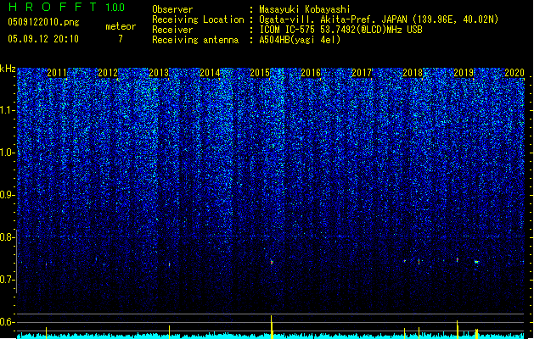The height and width of the screenshot is (339, 534).
Task: Click the A504HB(yagi 4el) antenna value
Action: click(300, 40)
